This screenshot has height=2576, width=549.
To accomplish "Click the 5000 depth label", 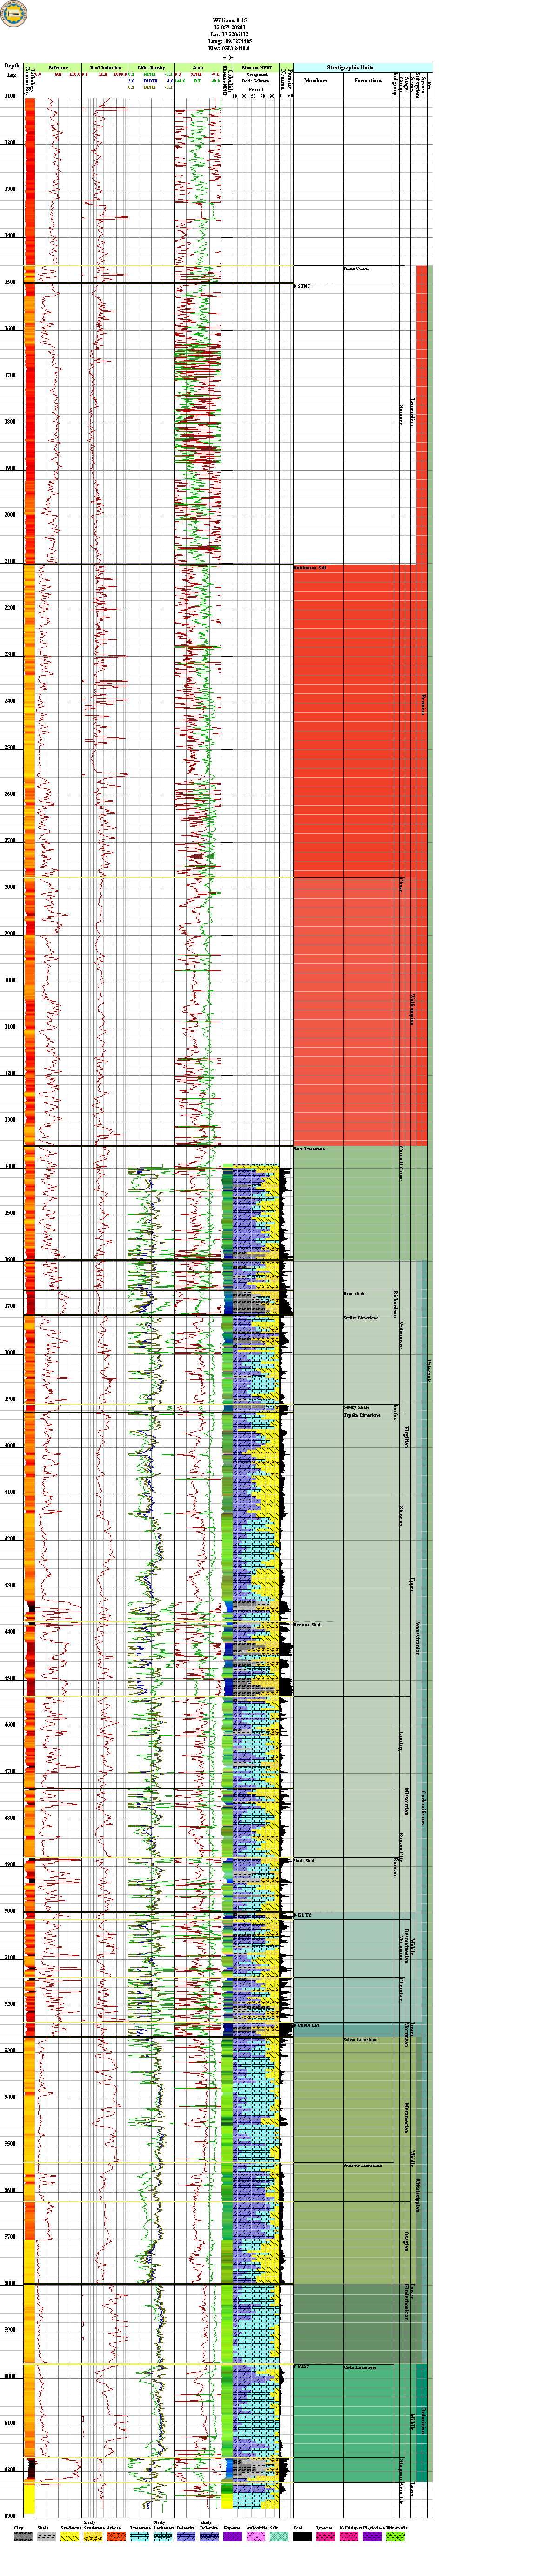I will (x=10, y=1911).
